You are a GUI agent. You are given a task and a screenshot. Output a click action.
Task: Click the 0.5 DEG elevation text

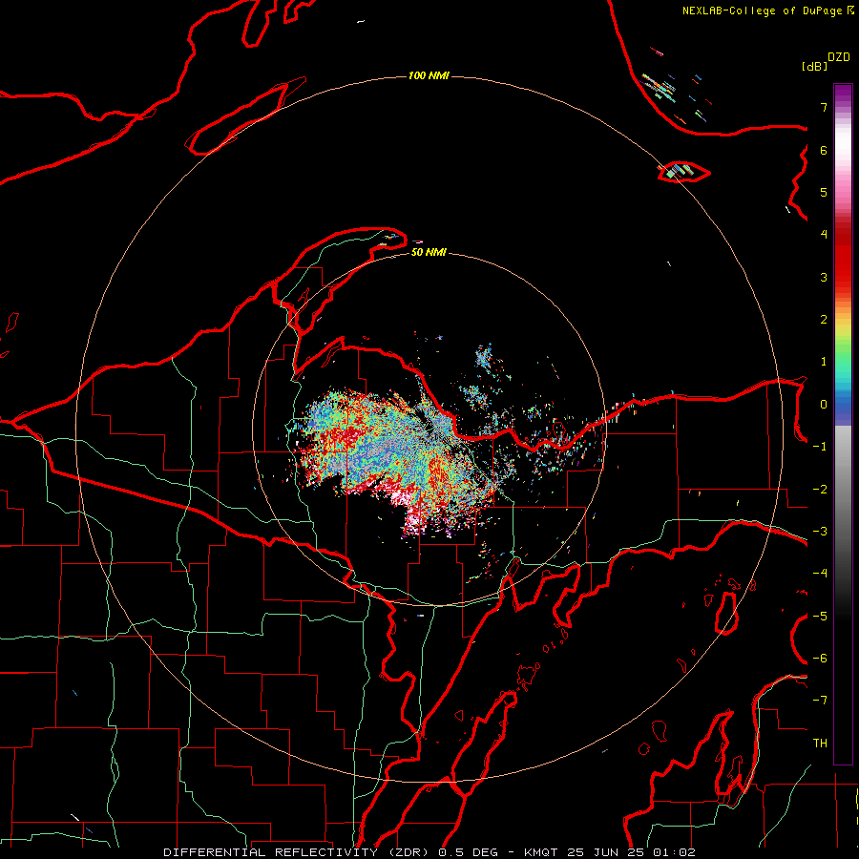[468, 852]
